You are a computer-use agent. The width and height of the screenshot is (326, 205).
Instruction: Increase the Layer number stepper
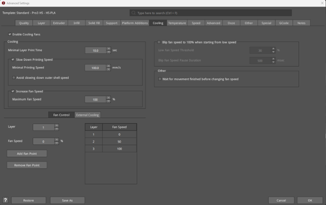[57, 126]
